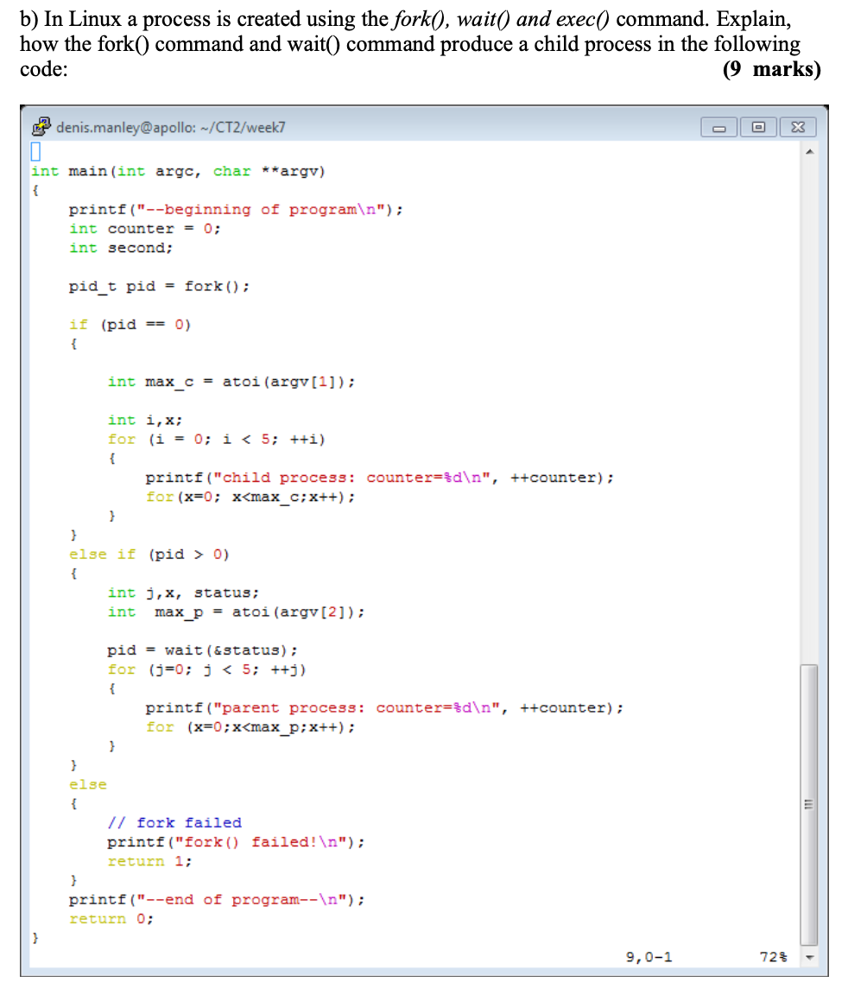Click the 9,0-1 cursor position indicator
This screenshot has height=995, width=848.
tap(649, 957)
